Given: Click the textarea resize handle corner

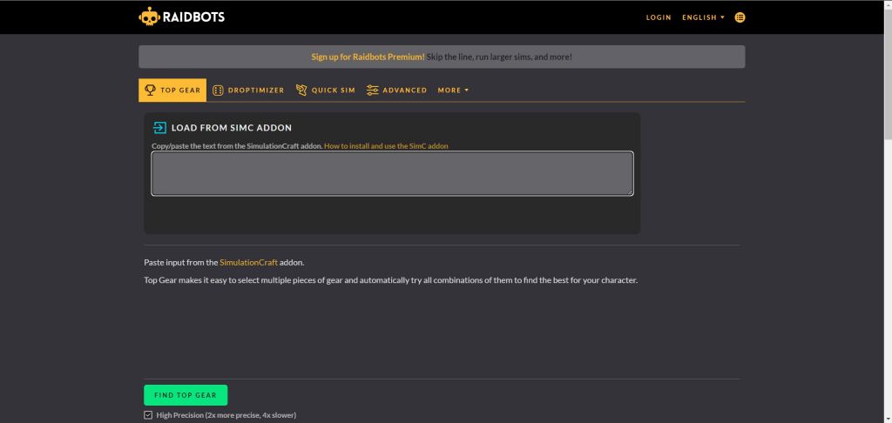Looking at the screenshot, I should point(630,191).
